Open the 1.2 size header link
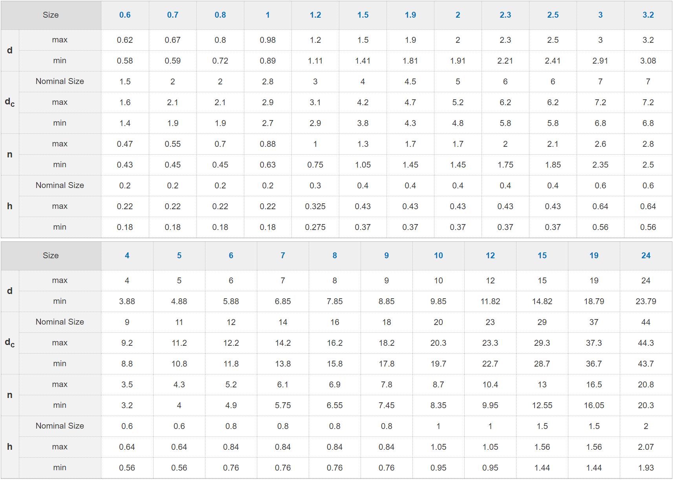 point(315,15)
